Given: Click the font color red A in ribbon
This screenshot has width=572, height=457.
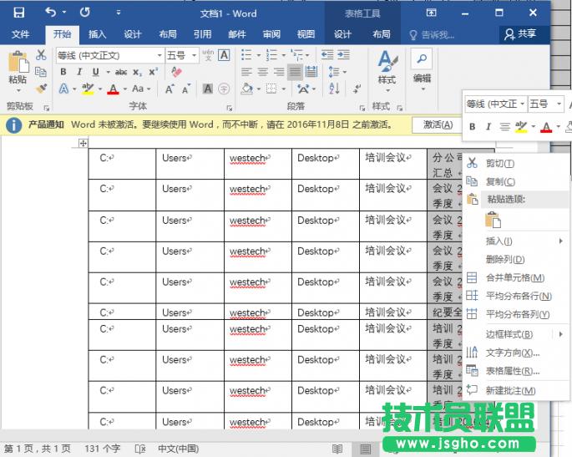Looking at the screenshot, I should [x=113, y=89].
